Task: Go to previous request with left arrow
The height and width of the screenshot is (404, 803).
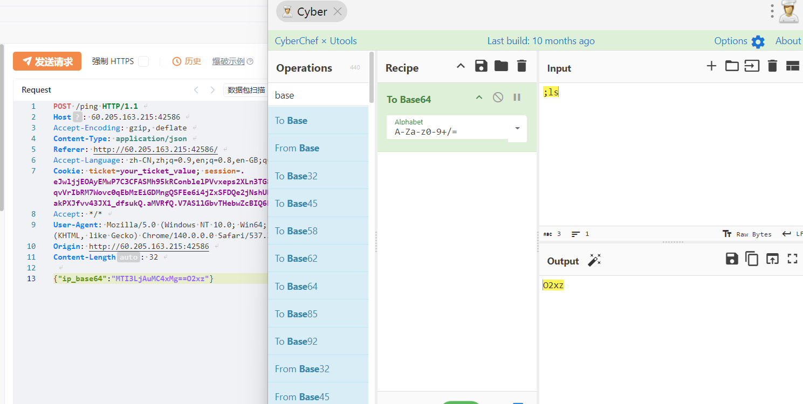Action: [x=196, y=90]
